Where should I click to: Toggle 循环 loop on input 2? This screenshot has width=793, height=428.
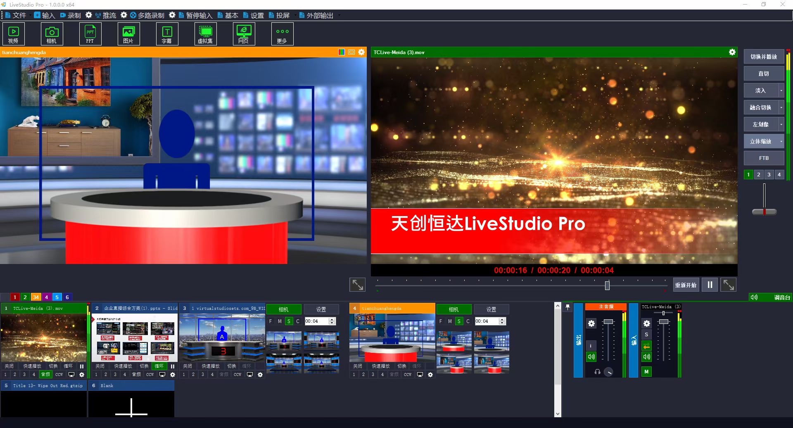click(159, 366)
